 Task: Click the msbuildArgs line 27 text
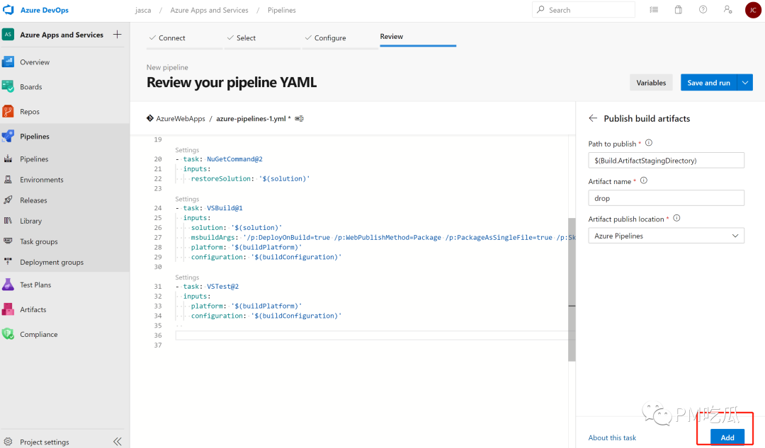click(383, 237)
